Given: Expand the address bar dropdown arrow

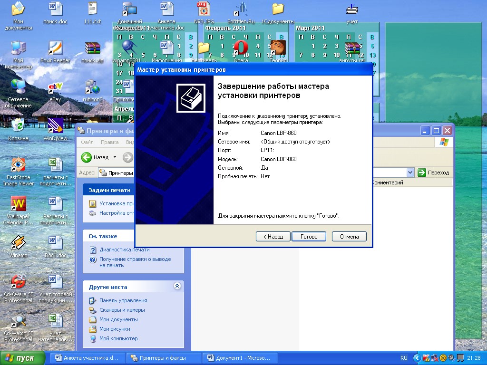Looking at the screenshot, I should [x=410, y=173].
